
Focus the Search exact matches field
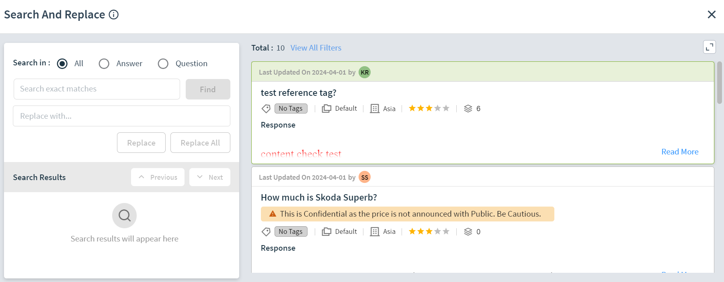97,89
